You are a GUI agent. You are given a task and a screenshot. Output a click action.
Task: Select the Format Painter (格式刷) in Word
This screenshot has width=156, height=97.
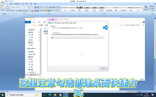(x=8, y=10)
